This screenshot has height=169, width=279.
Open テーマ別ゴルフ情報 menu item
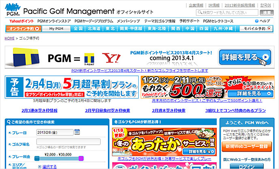pyautogui.click(x=160, y=21)
